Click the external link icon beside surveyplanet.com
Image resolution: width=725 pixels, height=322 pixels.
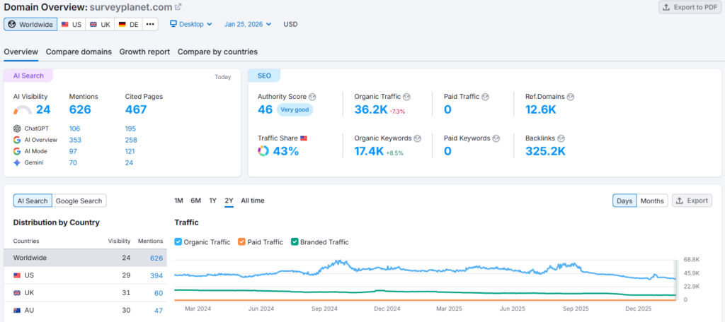pyautogui.click(x=178, y=7)
